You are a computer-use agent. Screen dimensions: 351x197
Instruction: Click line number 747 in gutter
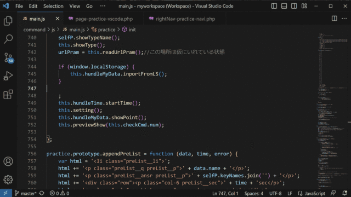tap(32, 89)
